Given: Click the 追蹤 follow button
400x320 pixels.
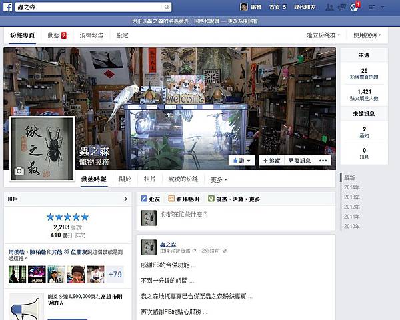Looking at the screenshot, I should point(272,161).
